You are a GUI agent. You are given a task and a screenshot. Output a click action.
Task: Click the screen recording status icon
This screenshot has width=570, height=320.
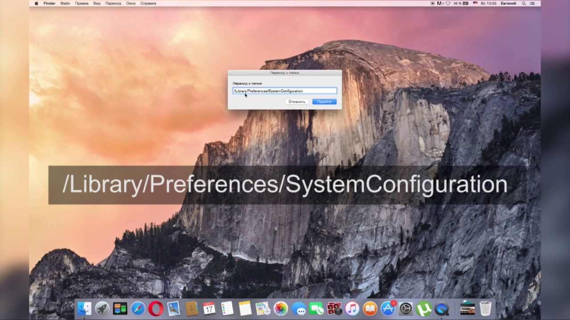click(x=432, y=3)
